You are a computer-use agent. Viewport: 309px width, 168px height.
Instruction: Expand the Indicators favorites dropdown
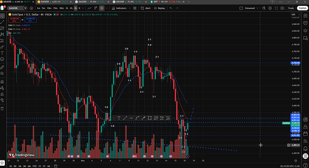click(x=130, y=8)
